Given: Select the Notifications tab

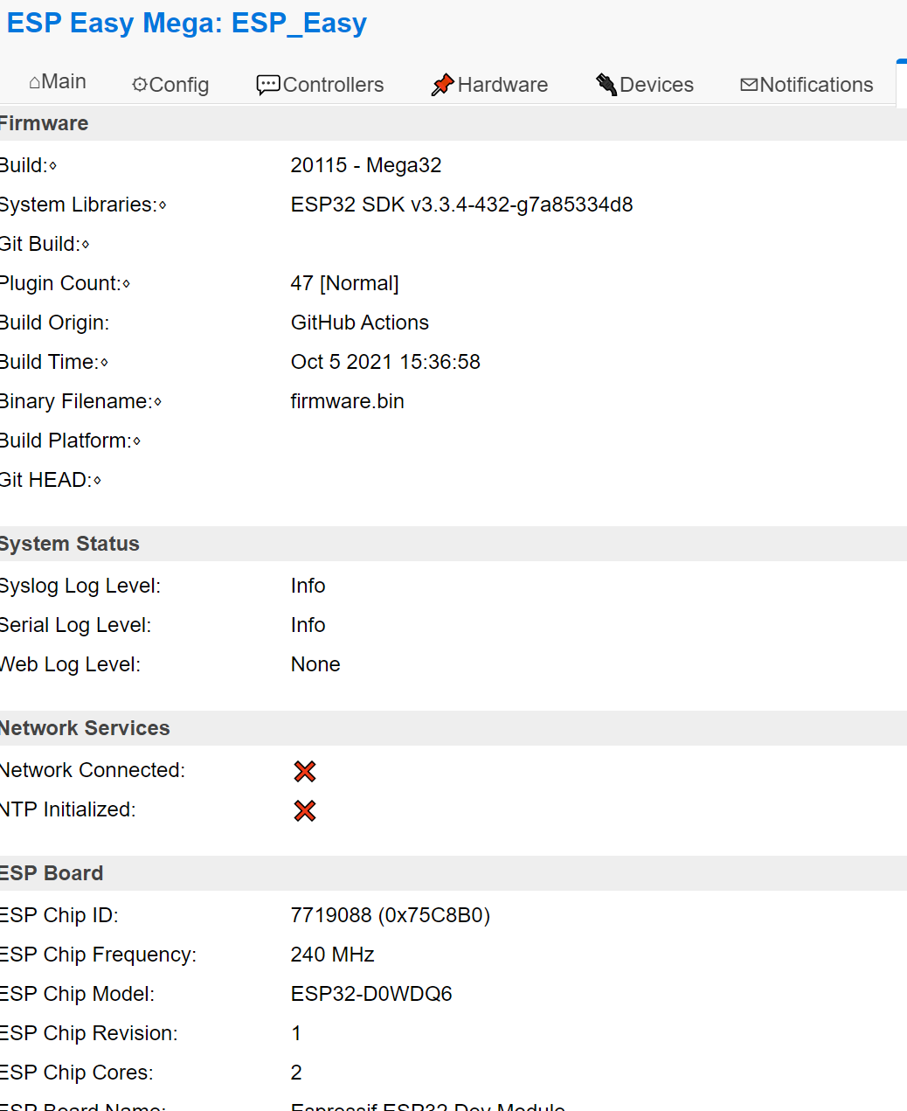Looking at the screenshot, I should pyautogui.click(x=807, y=85).
